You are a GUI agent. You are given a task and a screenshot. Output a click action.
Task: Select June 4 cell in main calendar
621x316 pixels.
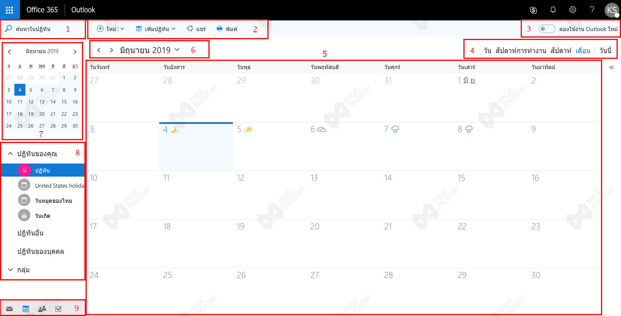coord(196,146)
